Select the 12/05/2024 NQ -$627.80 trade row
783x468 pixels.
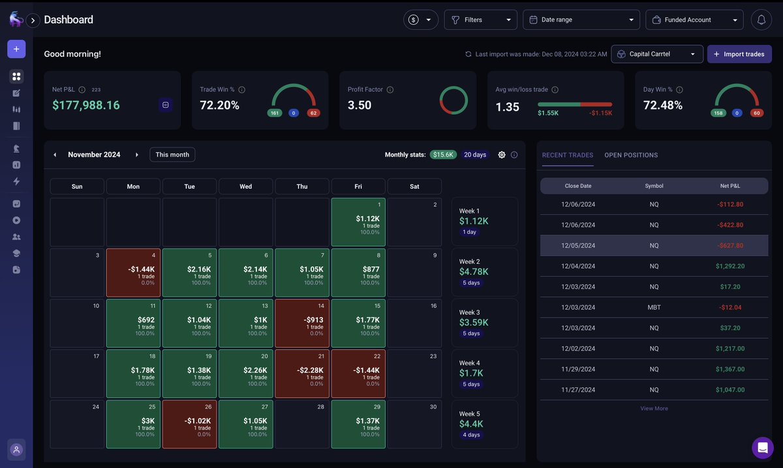(x=654, y=245)
